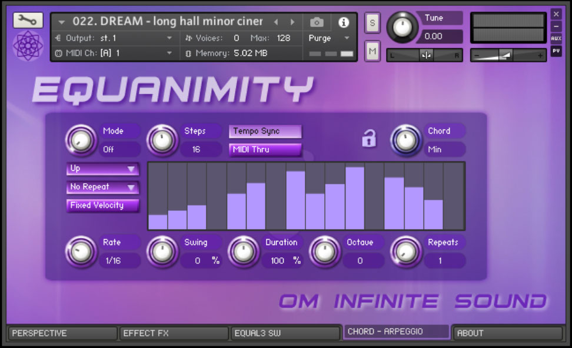Toggle the chord lock padlock icon
The width and height of the screenshot is (572, 348).
[x=369, y=139]
